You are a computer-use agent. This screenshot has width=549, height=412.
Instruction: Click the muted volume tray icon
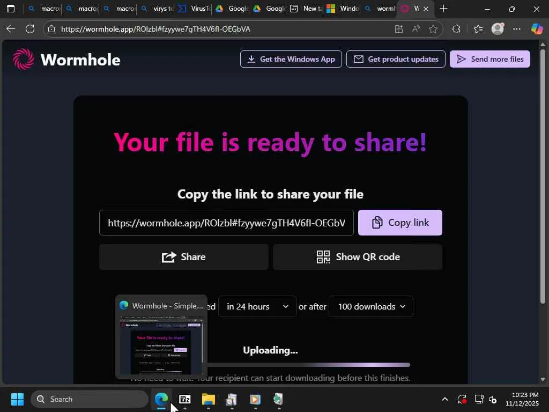pos(493,399)
